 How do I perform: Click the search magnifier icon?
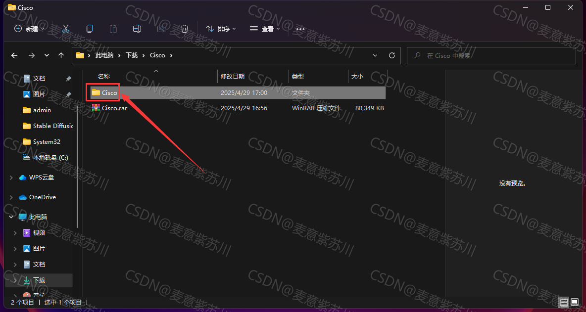pyautogui.click(x=417, y=55)
